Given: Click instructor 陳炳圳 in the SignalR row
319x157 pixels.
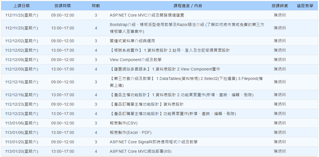Looking at the screenshot, I should [x=280, y=142].
